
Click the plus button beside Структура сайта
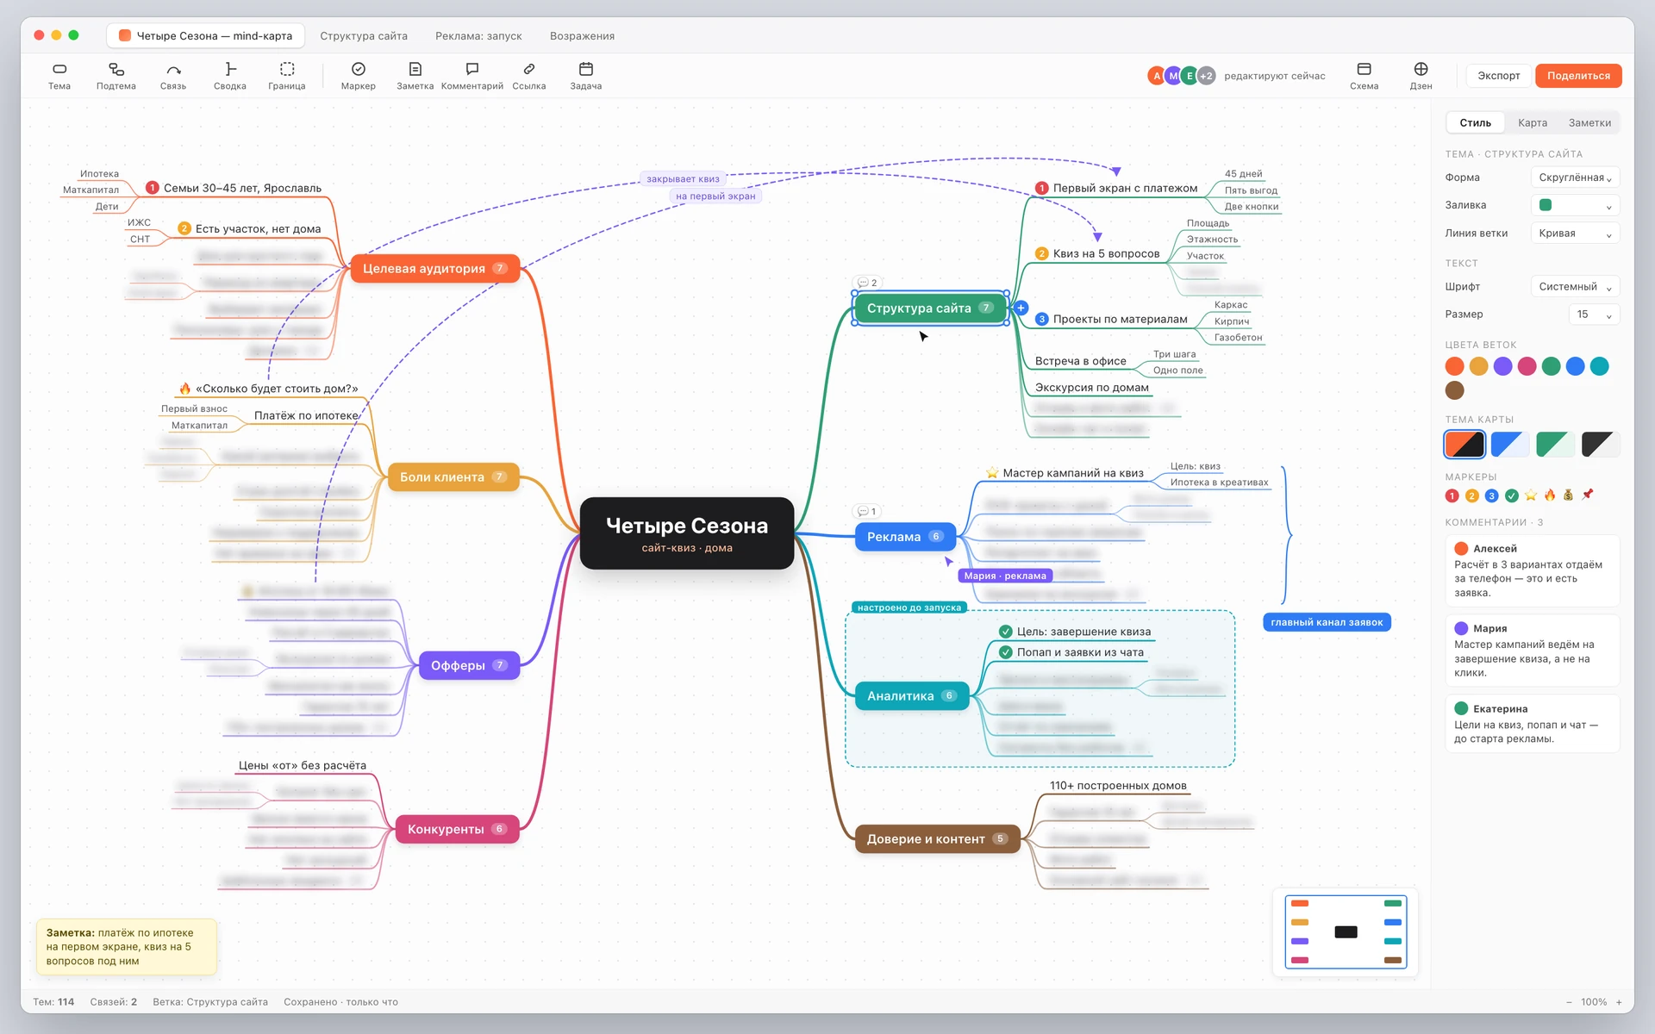[1021, 308]
